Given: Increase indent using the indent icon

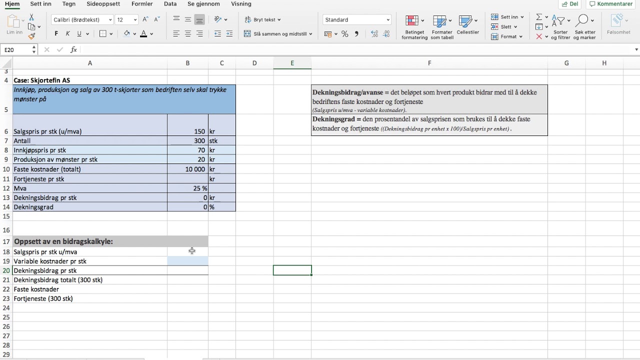Looking at the screenshot, I should point(229,34).
